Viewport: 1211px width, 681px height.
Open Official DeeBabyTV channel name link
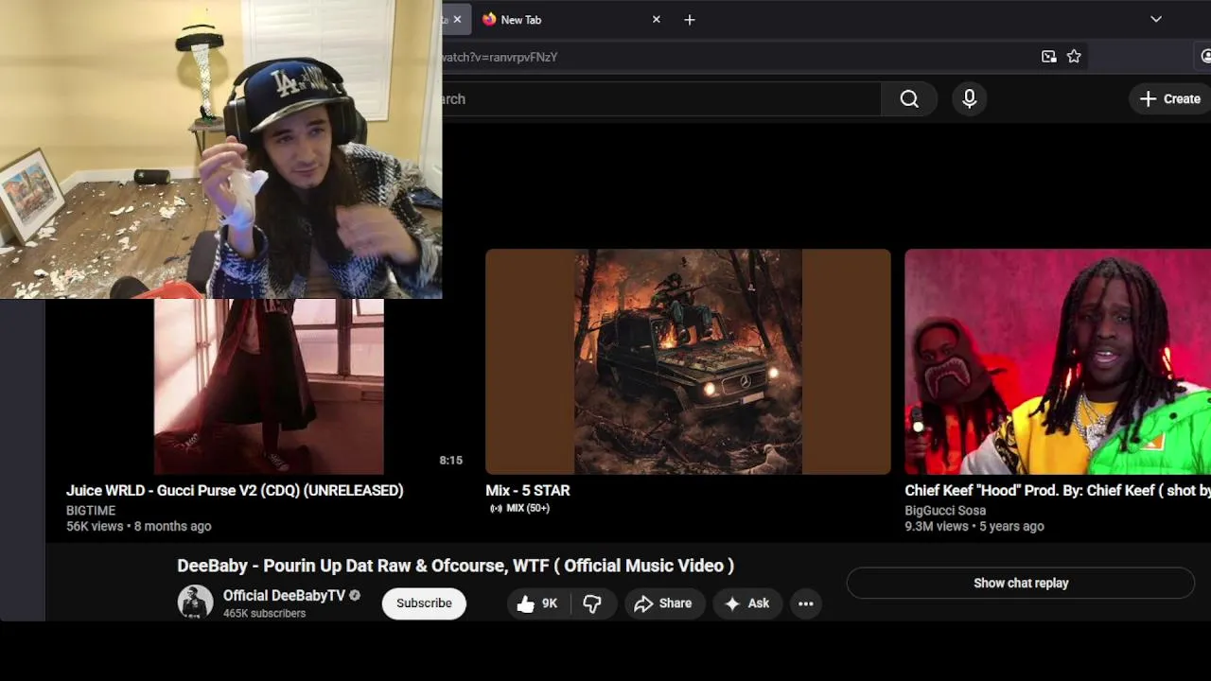tap(284, 595)
